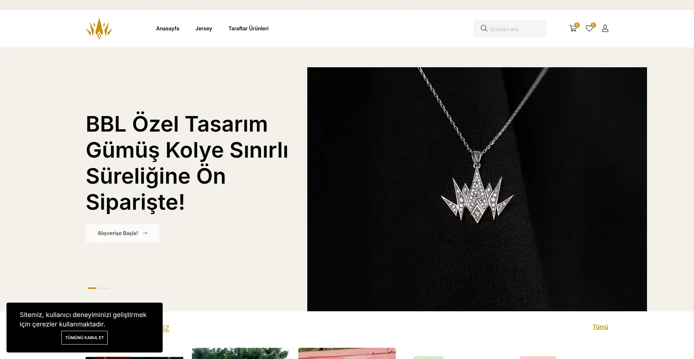Image resolution: width=694 pixels, height=359 pixels.
Task: Click the wishlist count badge
Action: click(x=593, y=25)
